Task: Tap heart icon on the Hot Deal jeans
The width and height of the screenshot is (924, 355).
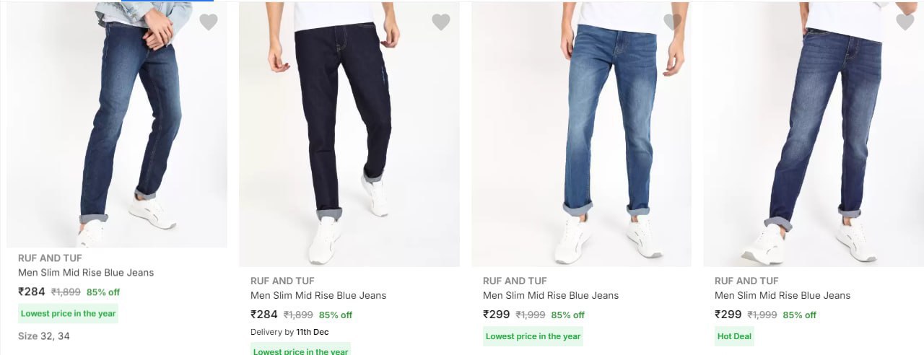Action: (905, 22)
